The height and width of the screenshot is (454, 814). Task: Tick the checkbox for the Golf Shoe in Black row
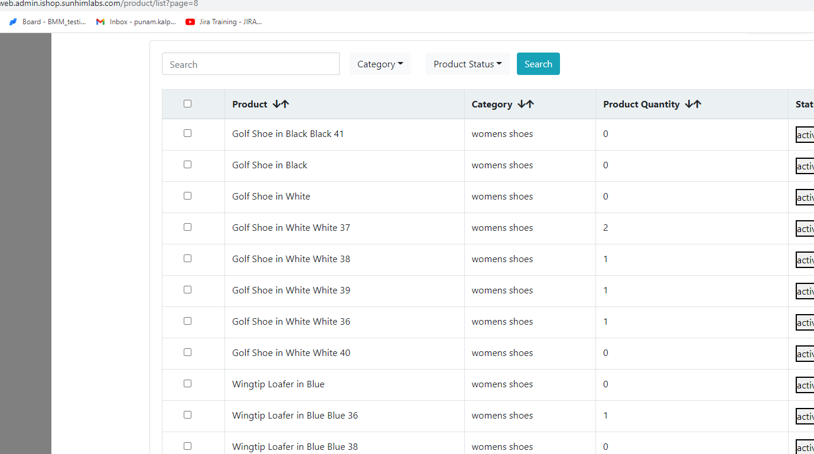pyautogui.click(x=188, y=165)
